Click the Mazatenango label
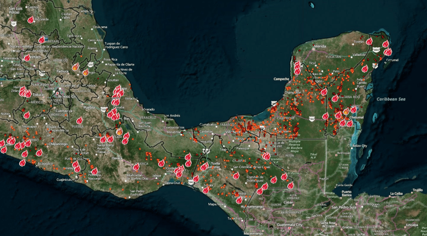 pyautogui.click(x=254, y=233)
